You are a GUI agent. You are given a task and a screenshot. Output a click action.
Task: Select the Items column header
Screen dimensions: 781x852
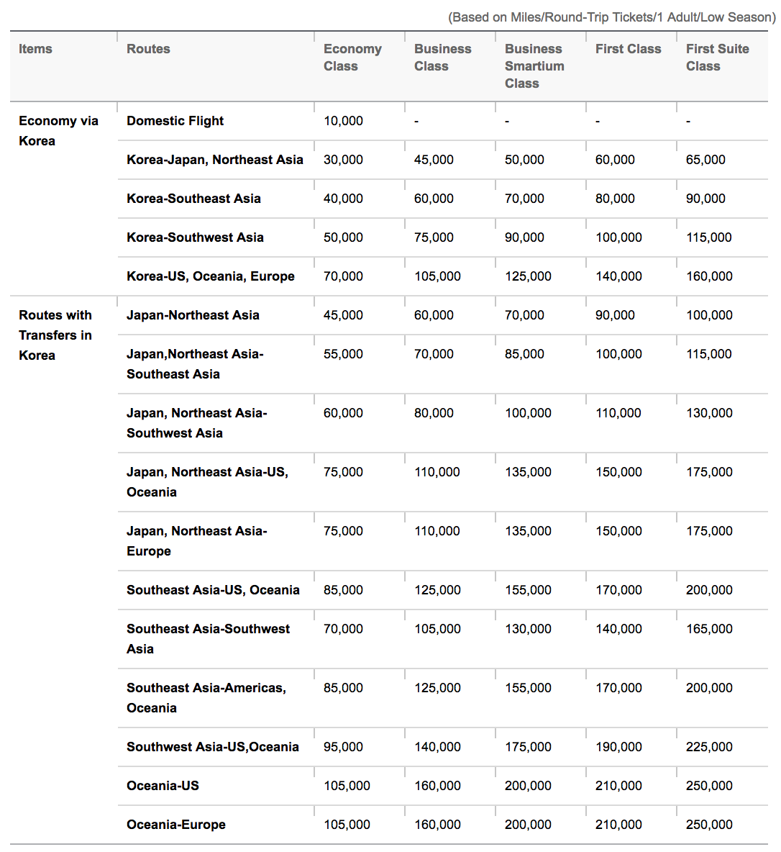click(35, 49)
